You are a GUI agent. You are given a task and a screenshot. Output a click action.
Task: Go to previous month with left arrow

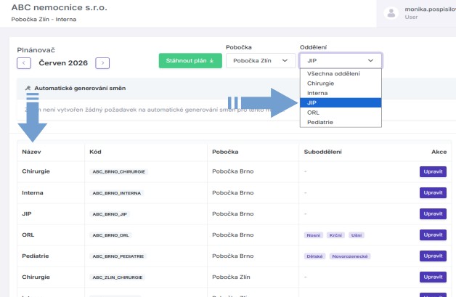pyautogui.click(x=24, y=63)
